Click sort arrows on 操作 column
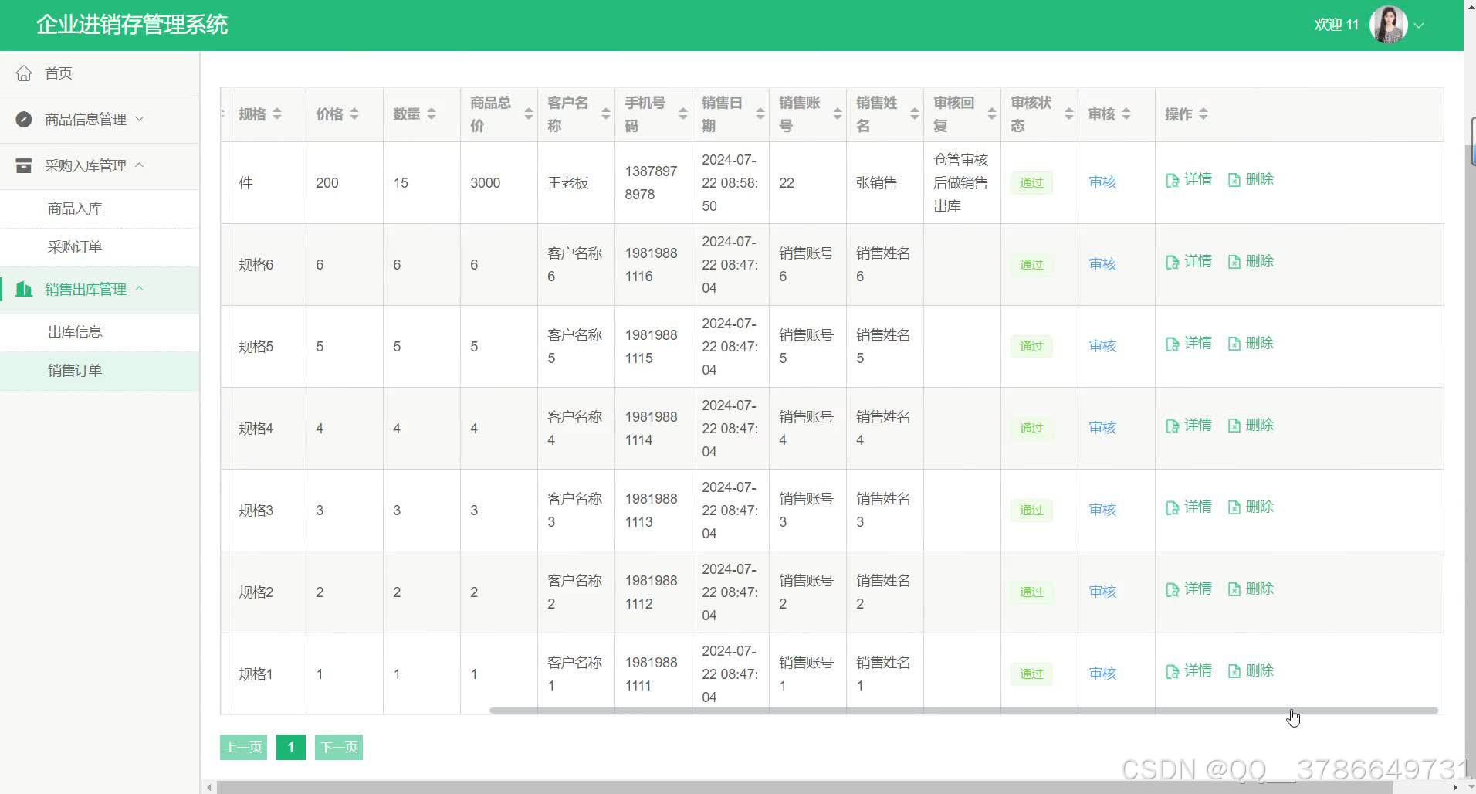1476x794 pixels. pos(1203,114)
